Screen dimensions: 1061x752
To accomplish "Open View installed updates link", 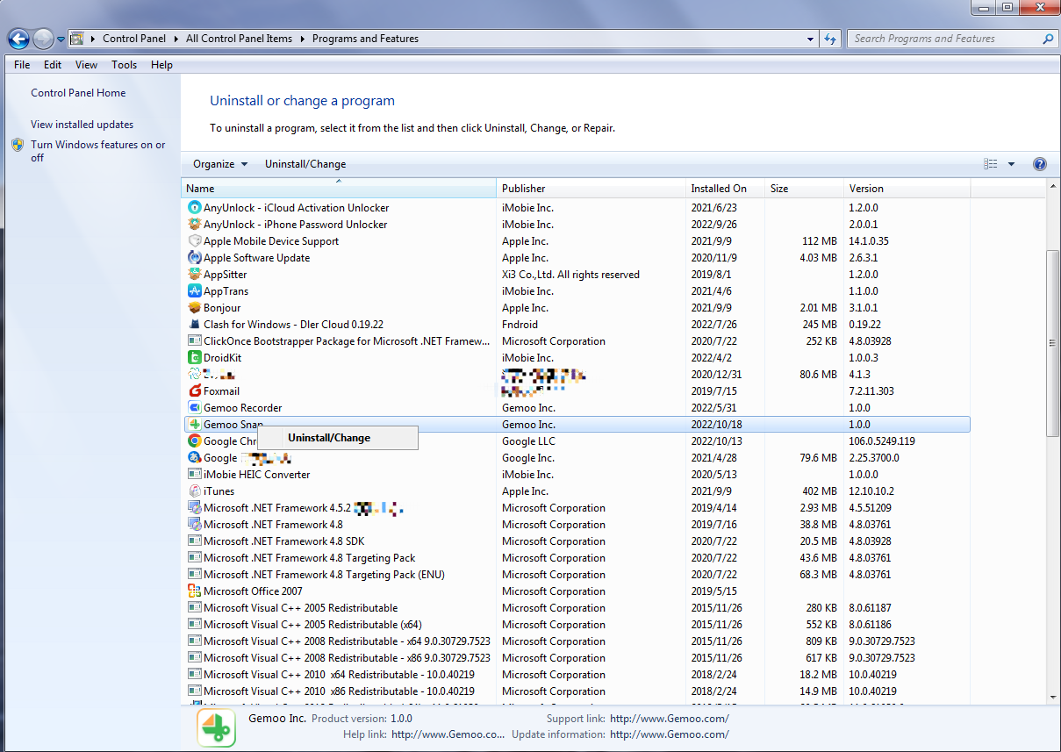I will [82, 125].
